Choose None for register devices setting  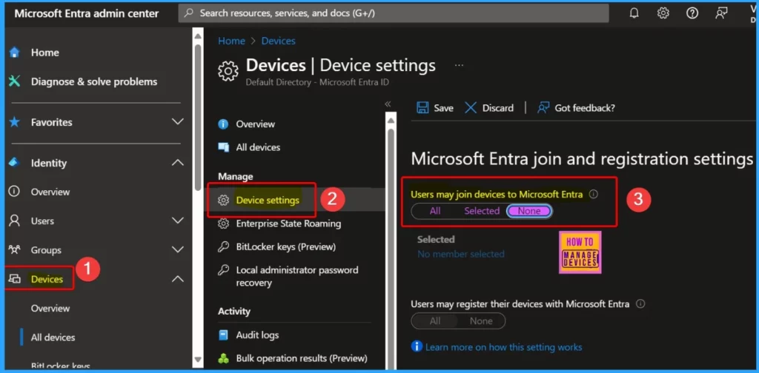click(x=480, y=320)
